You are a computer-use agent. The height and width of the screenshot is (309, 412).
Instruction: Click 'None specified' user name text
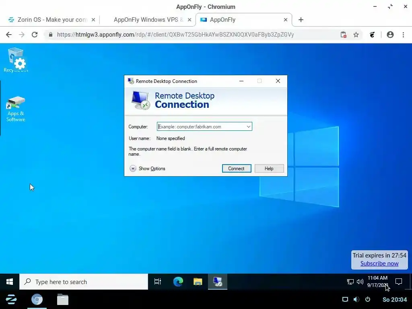[171, 138]
